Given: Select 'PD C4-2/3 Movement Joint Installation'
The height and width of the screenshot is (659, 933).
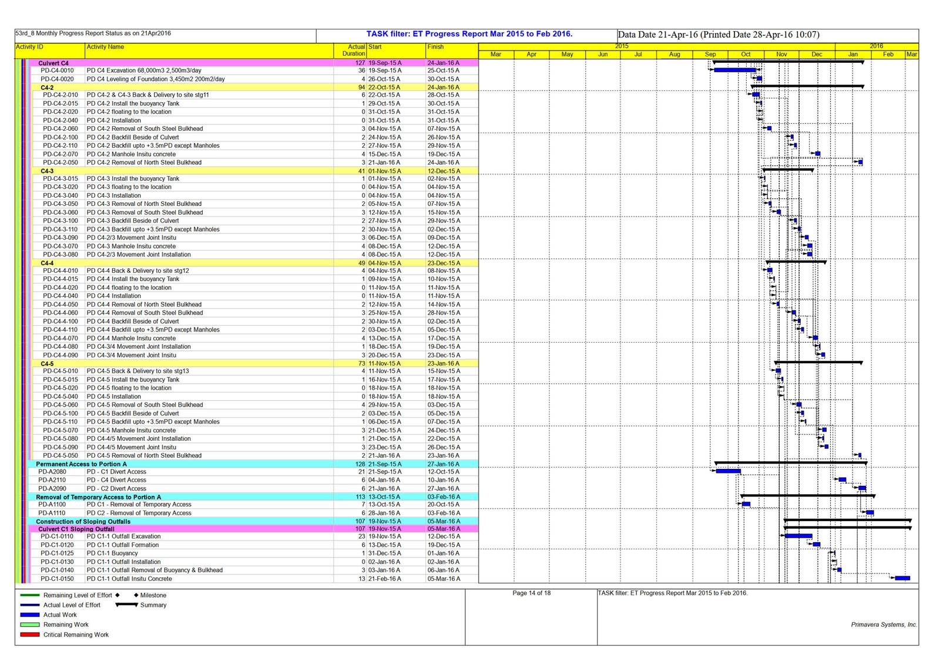Looking at the screenshot, I should point(139,255).
